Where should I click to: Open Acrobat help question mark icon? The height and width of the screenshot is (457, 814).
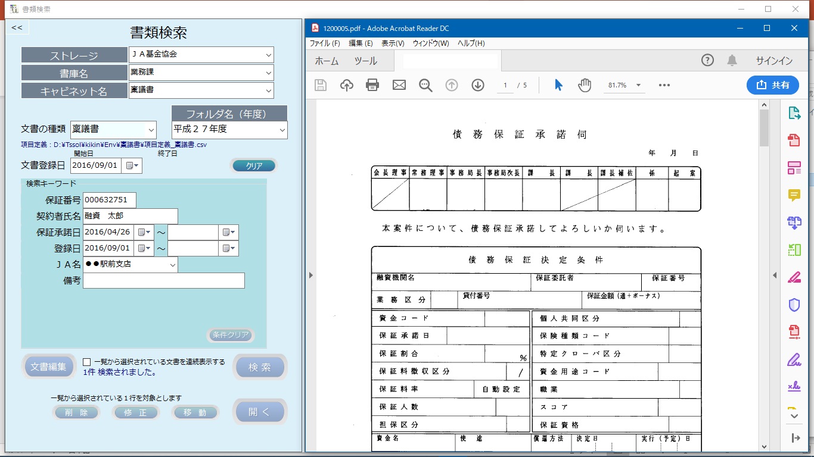tap(707, 60)
